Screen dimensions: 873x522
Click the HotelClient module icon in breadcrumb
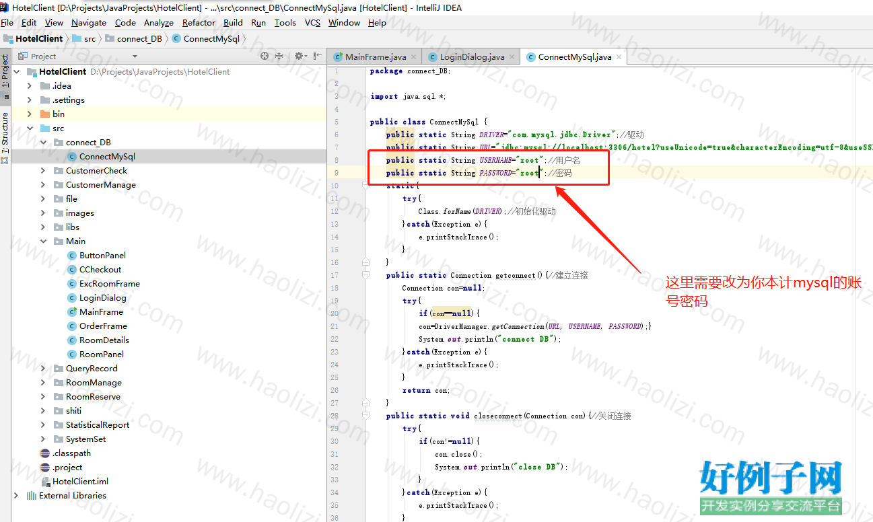8,39
